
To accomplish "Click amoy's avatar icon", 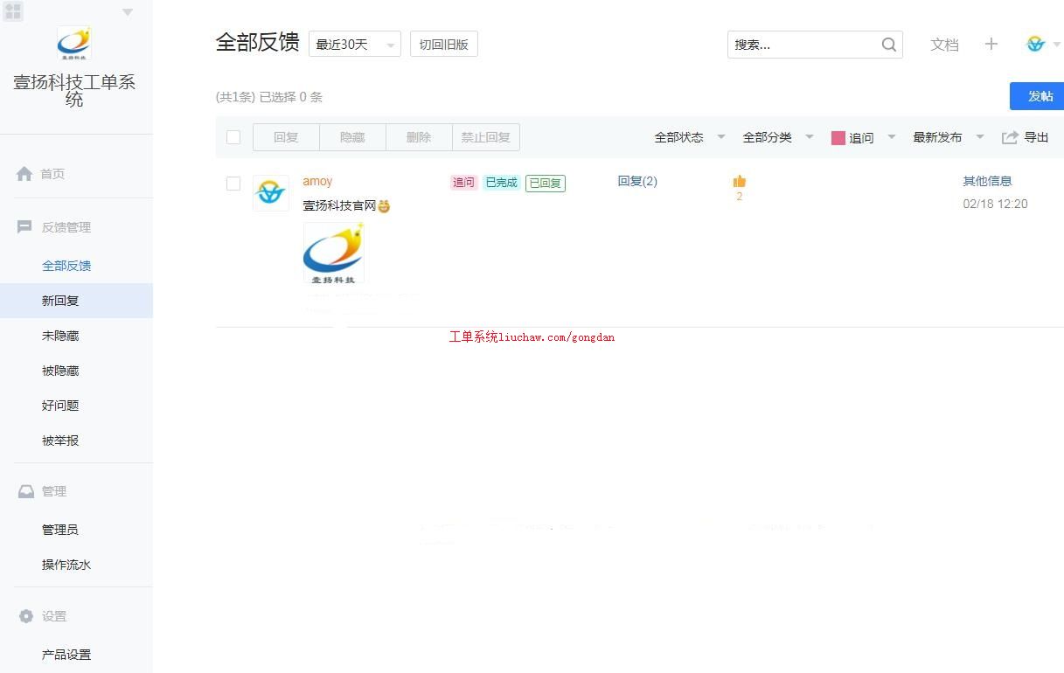I will 271,192.
